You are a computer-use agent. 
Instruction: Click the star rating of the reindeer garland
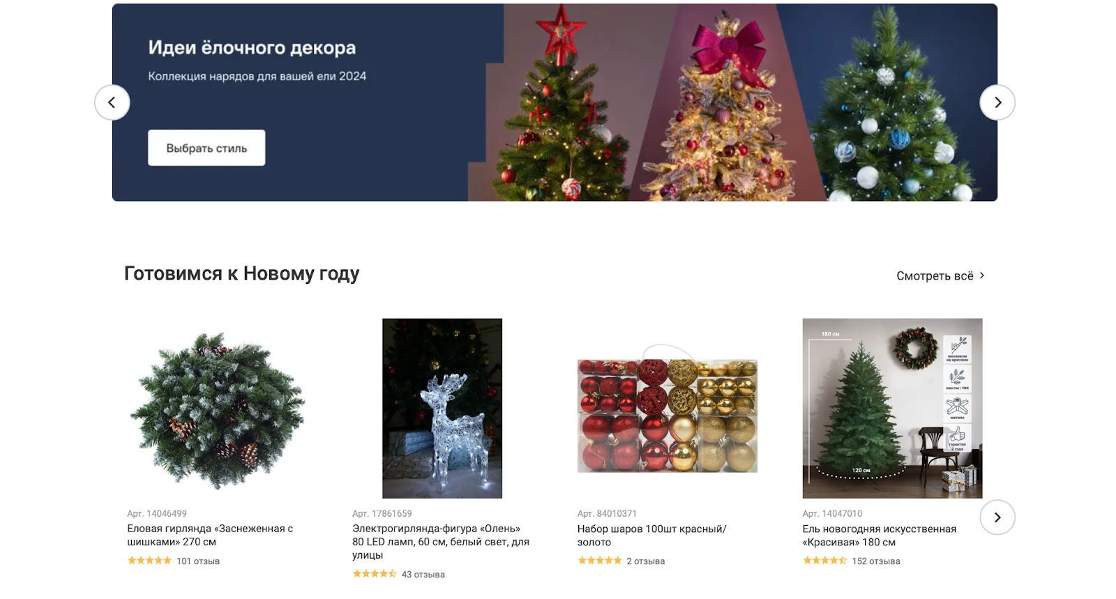[x=374, y=574]
